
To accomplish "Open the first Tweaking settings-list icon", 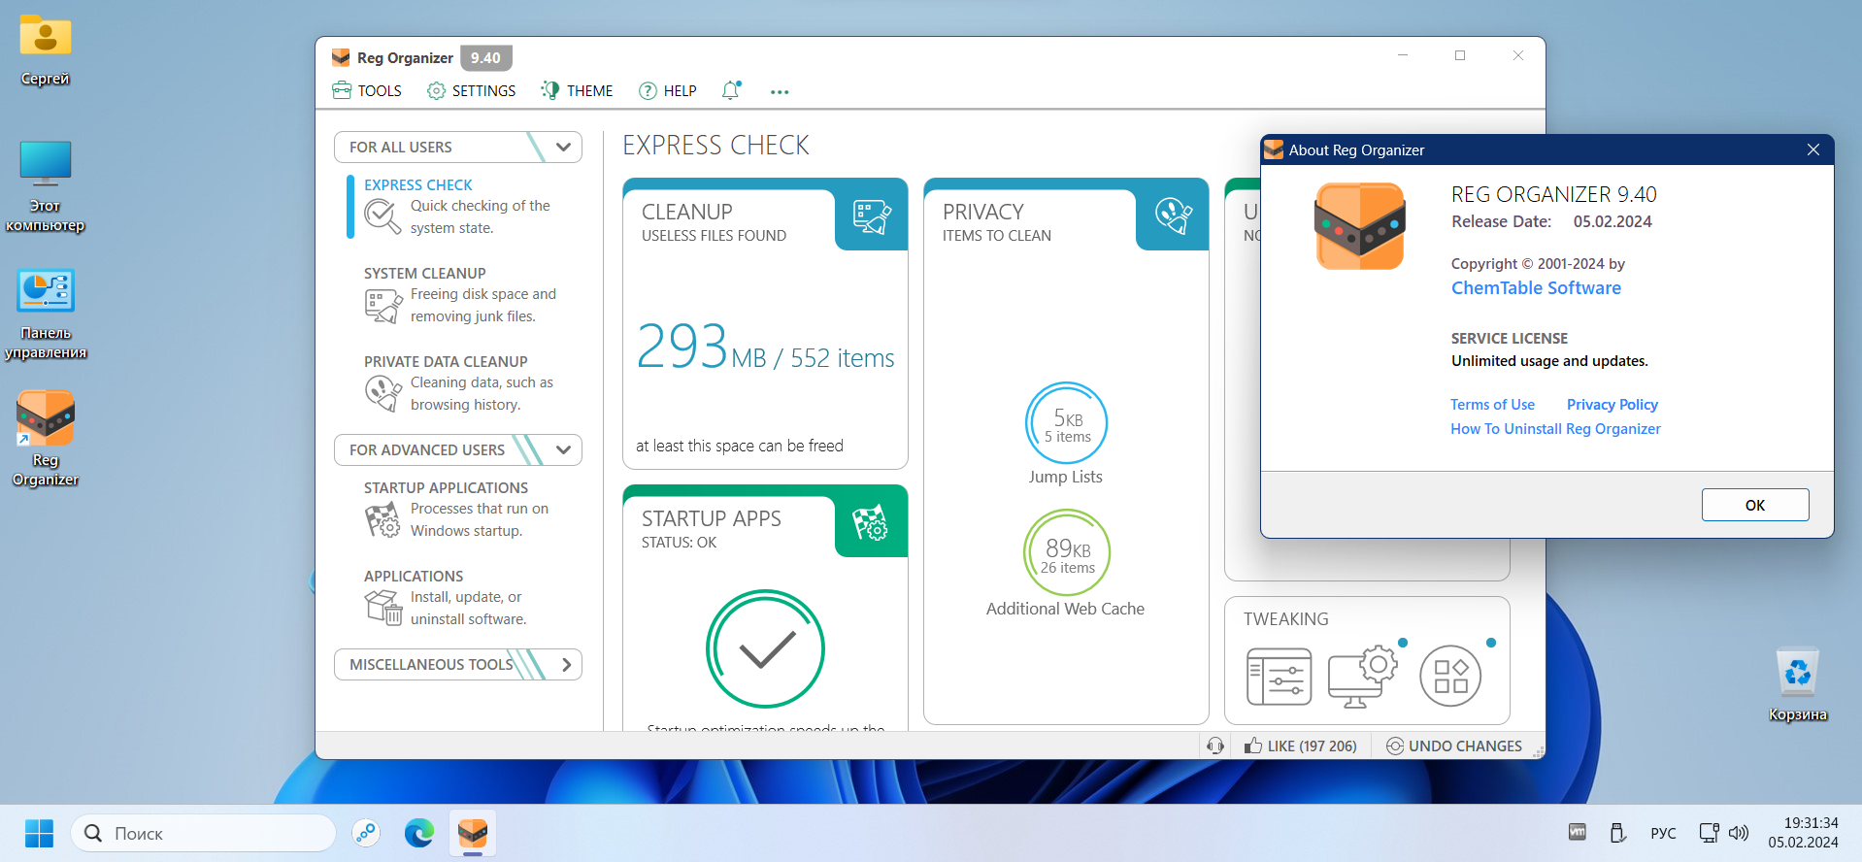I will (1280, 677).
